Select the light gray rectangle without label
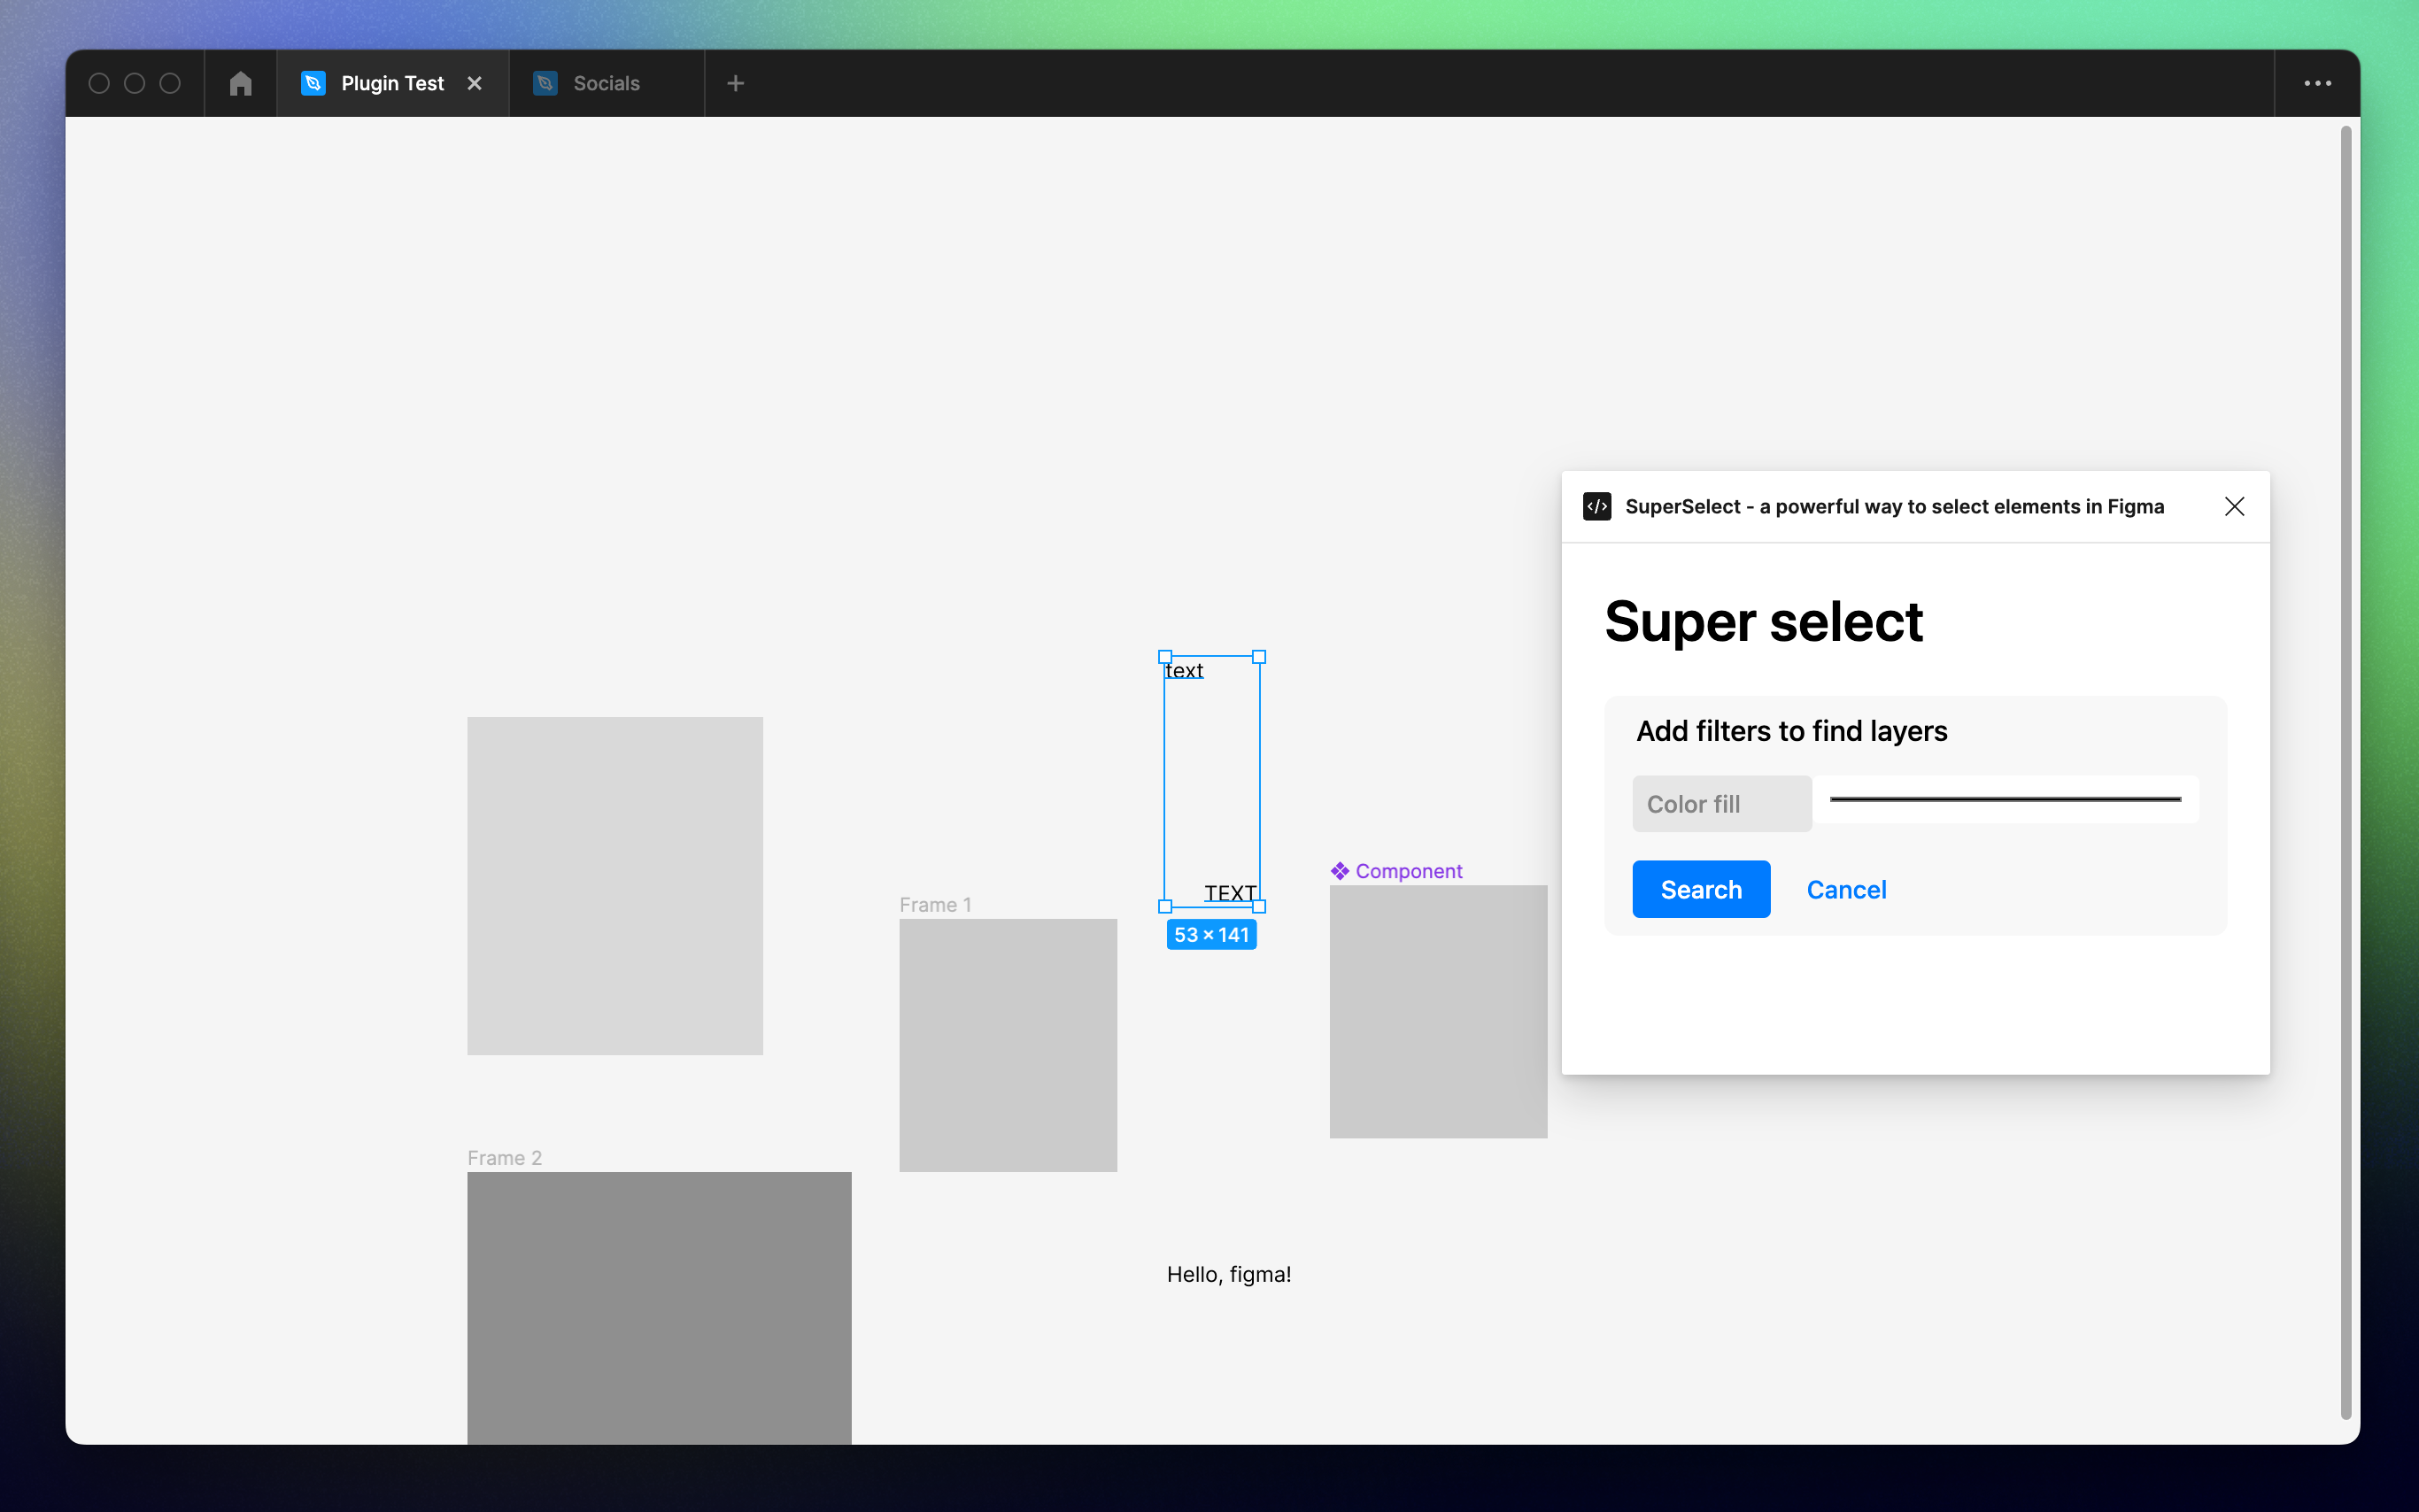The height and width of the screenshot is (1512, 2419). tap(615, 885)
